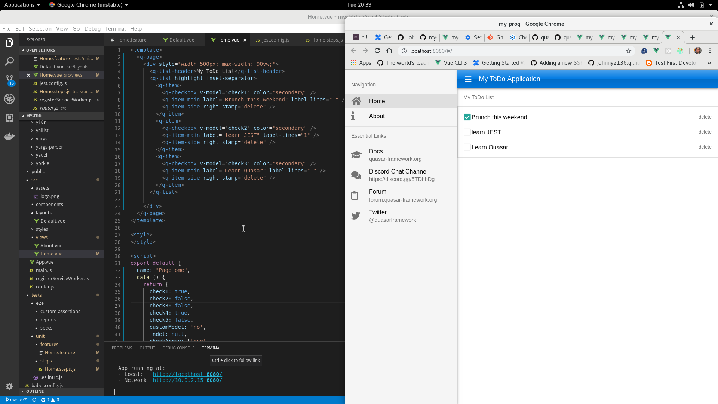Viewport: 718px width, 404px height.
Task: Switch to the jest.config.js editor tab
Action: [275, 40]
